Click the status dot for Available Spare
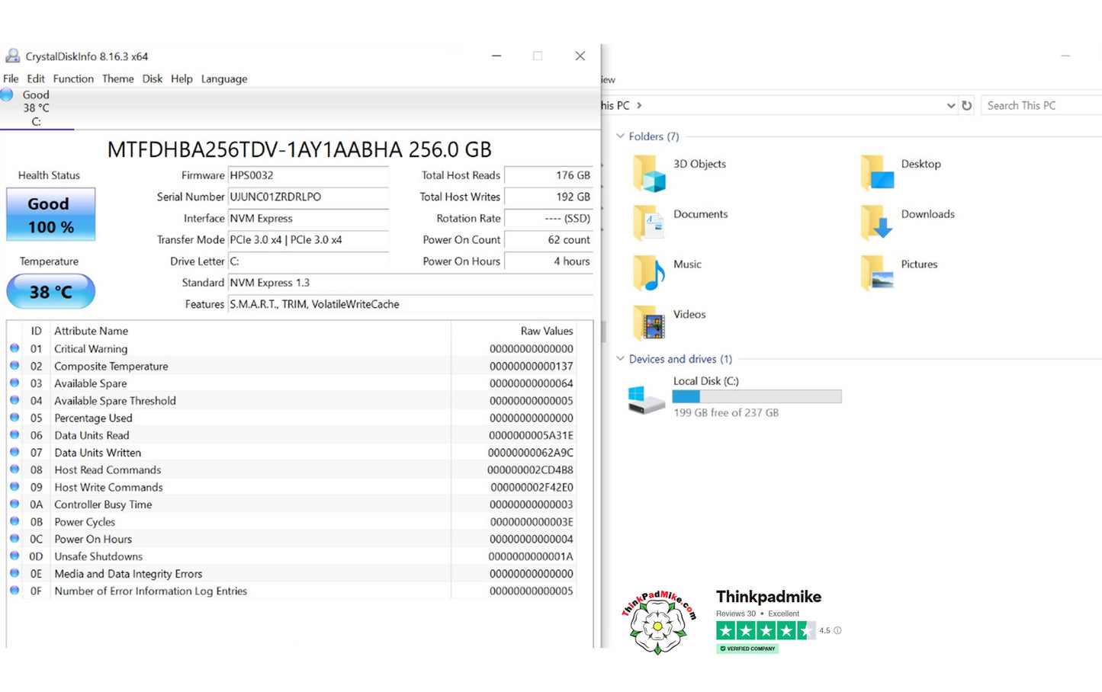Screen dimensions: 1102x692 (x=14, y=383)
